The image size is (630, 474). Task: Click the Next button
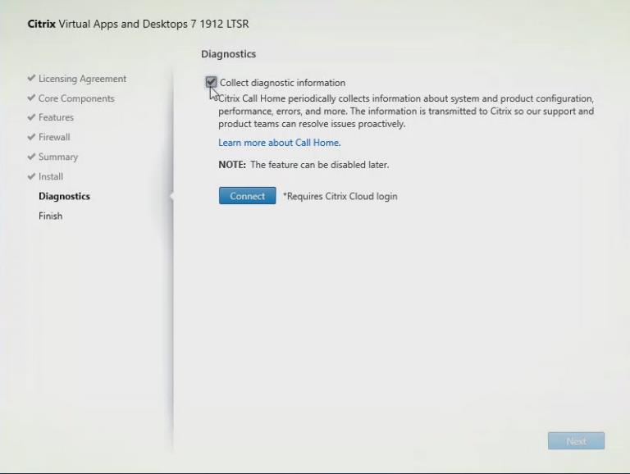pos(576,441)
